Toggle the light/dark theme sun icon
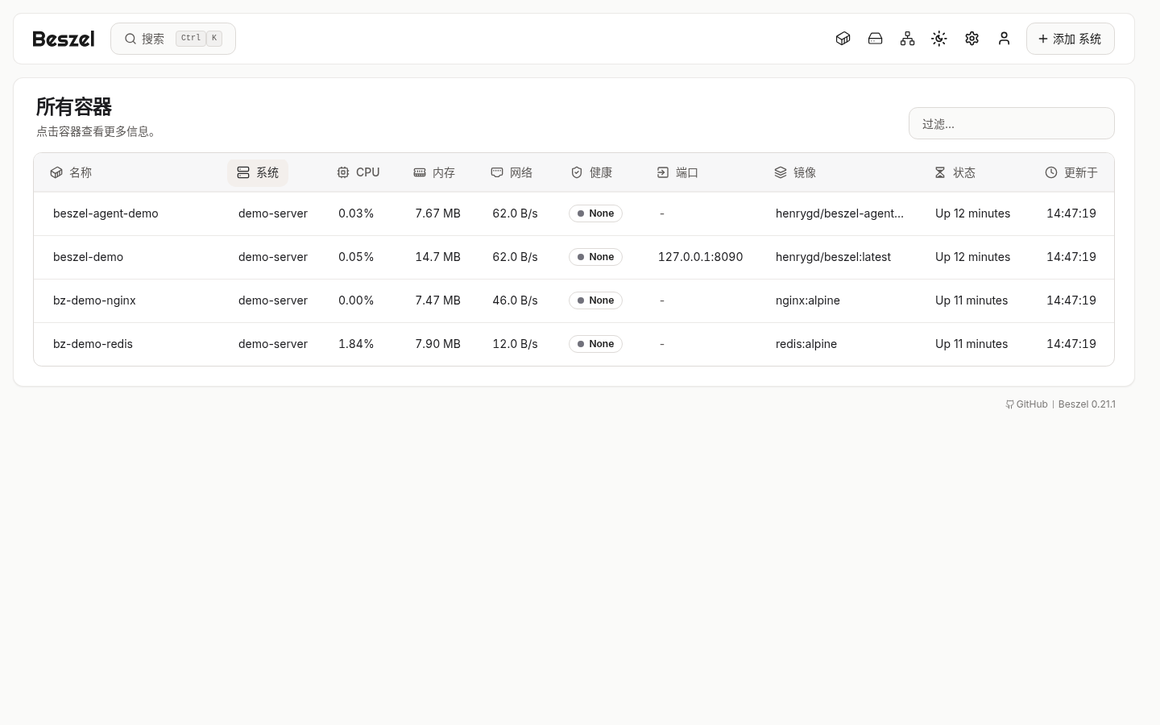 click(x=939, y=39)
